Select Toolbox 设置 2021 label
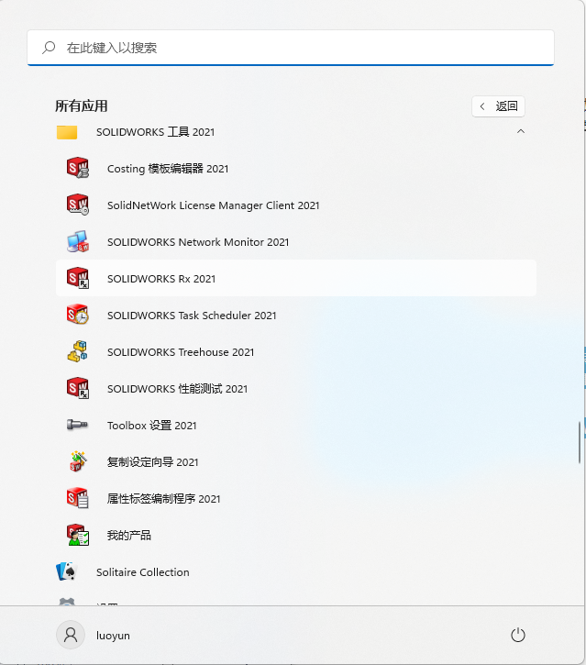This screenshot has height=665, width=586. (152, 426)
